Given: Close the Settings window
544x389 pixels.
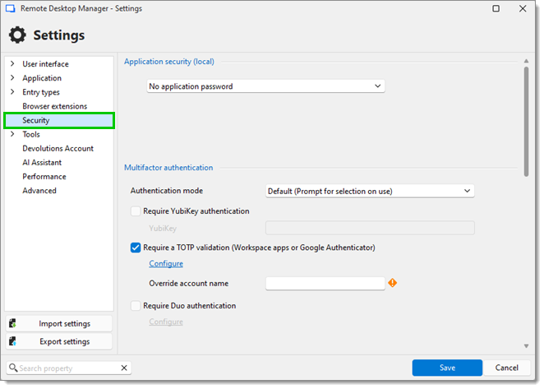Looking at the screenshot, I should point(523,9).
